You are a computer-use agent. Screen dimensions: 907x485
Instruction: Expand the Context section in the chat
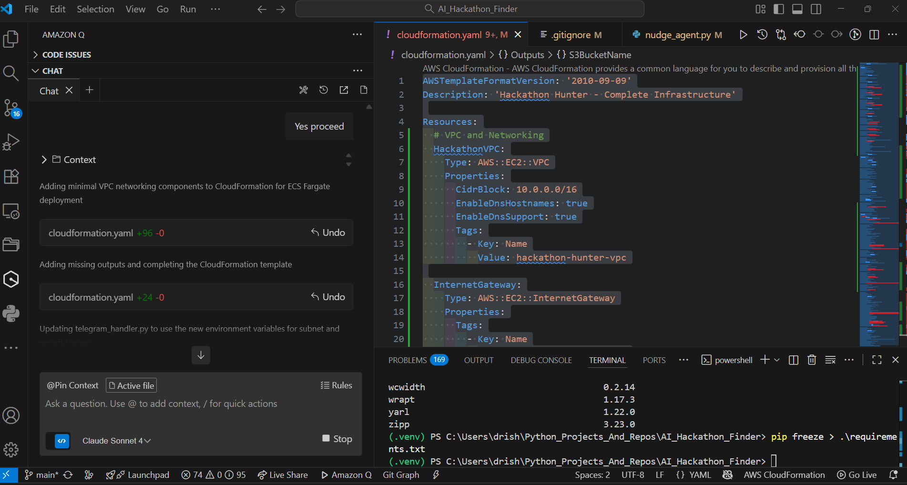(x=44, y=160)
